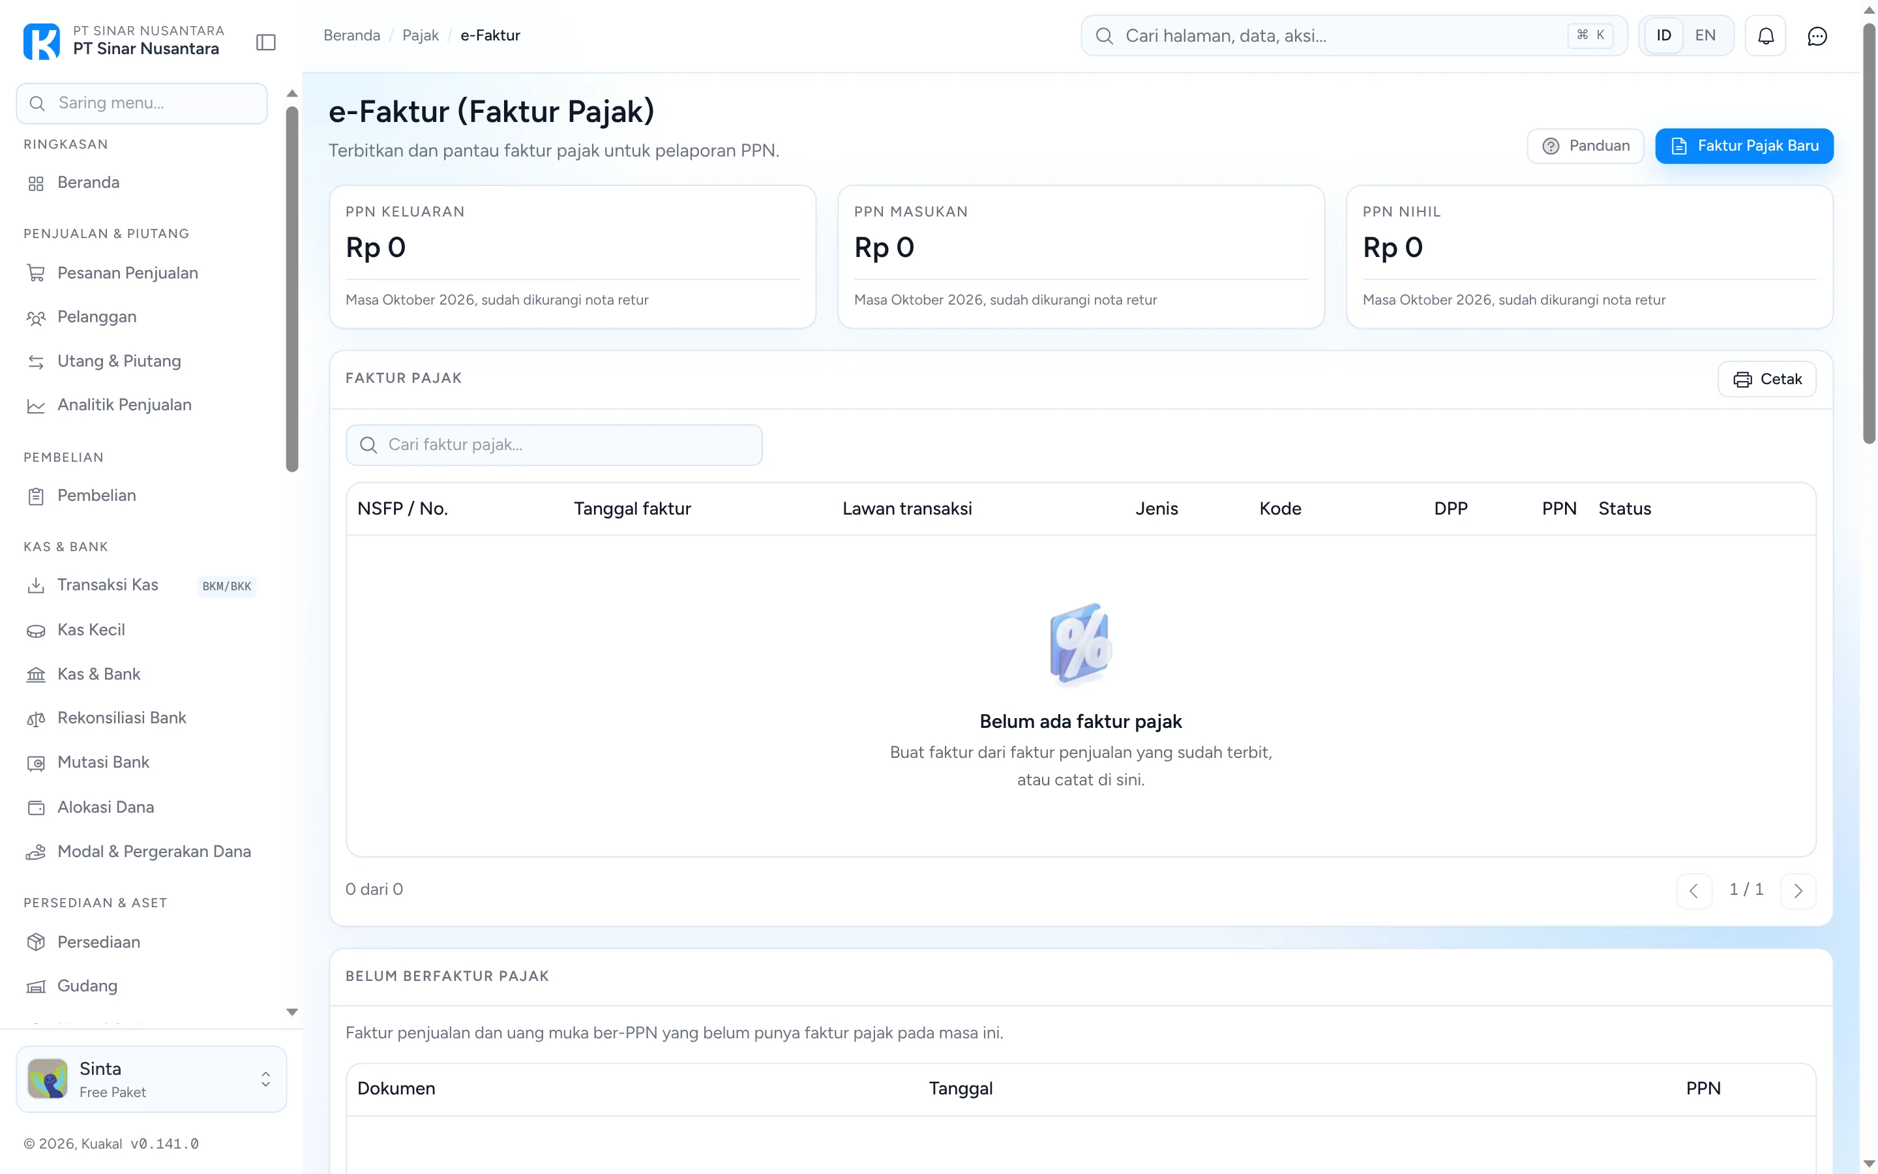Click the Pesanan Penjualan cart icon
The height and width of the screenshot is (1174, 1878).
tap(36, 273)
